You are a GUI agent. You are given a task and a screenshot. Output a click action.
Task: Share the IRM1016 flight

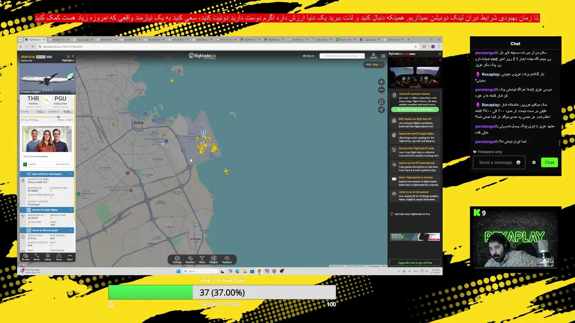pos(59,257)
